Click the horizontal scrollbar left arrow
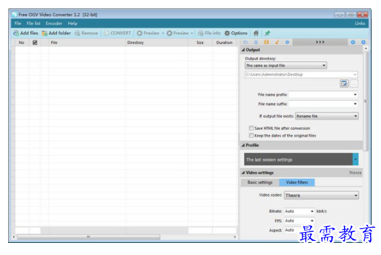 [x=13, y=237]
